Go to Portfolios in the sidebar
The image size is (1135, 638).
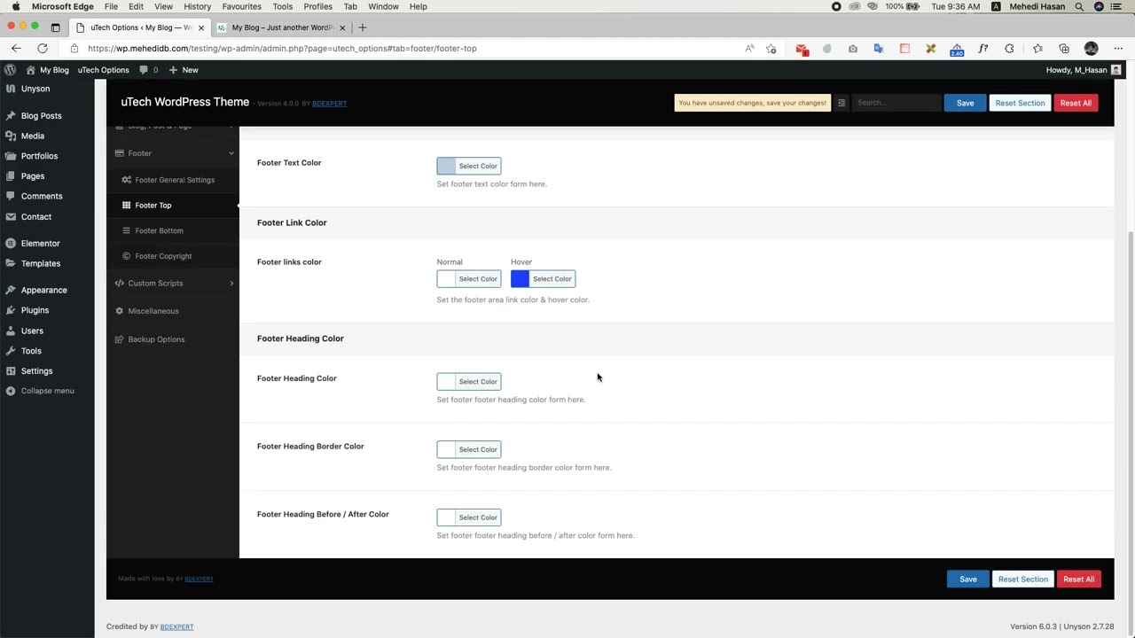39,156
